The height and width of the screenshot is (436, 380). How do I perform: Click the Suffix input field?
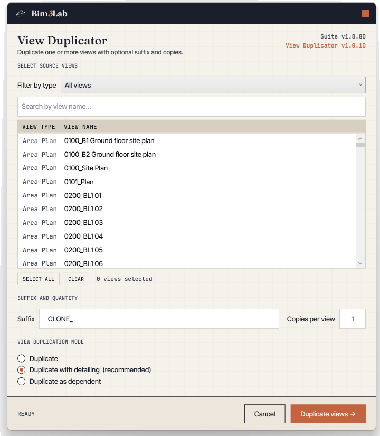click(x=159, y=319)
